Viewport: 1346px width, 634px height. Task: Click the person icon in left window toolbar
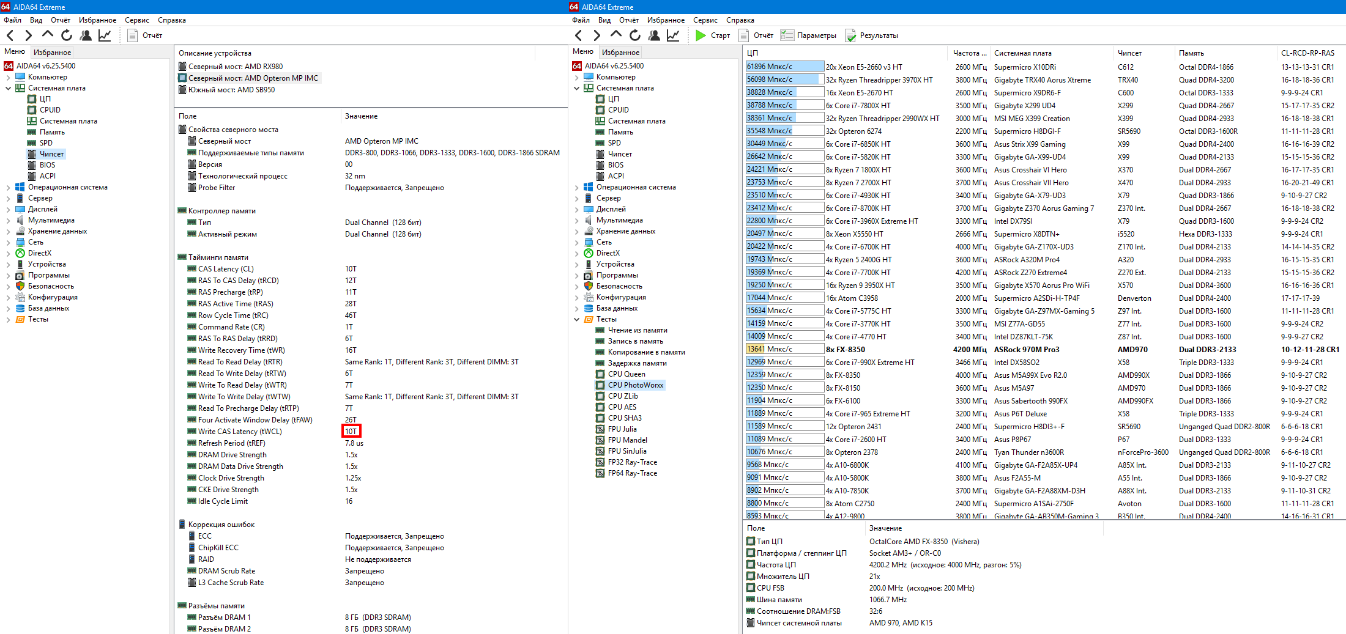[x=86, y=35]
